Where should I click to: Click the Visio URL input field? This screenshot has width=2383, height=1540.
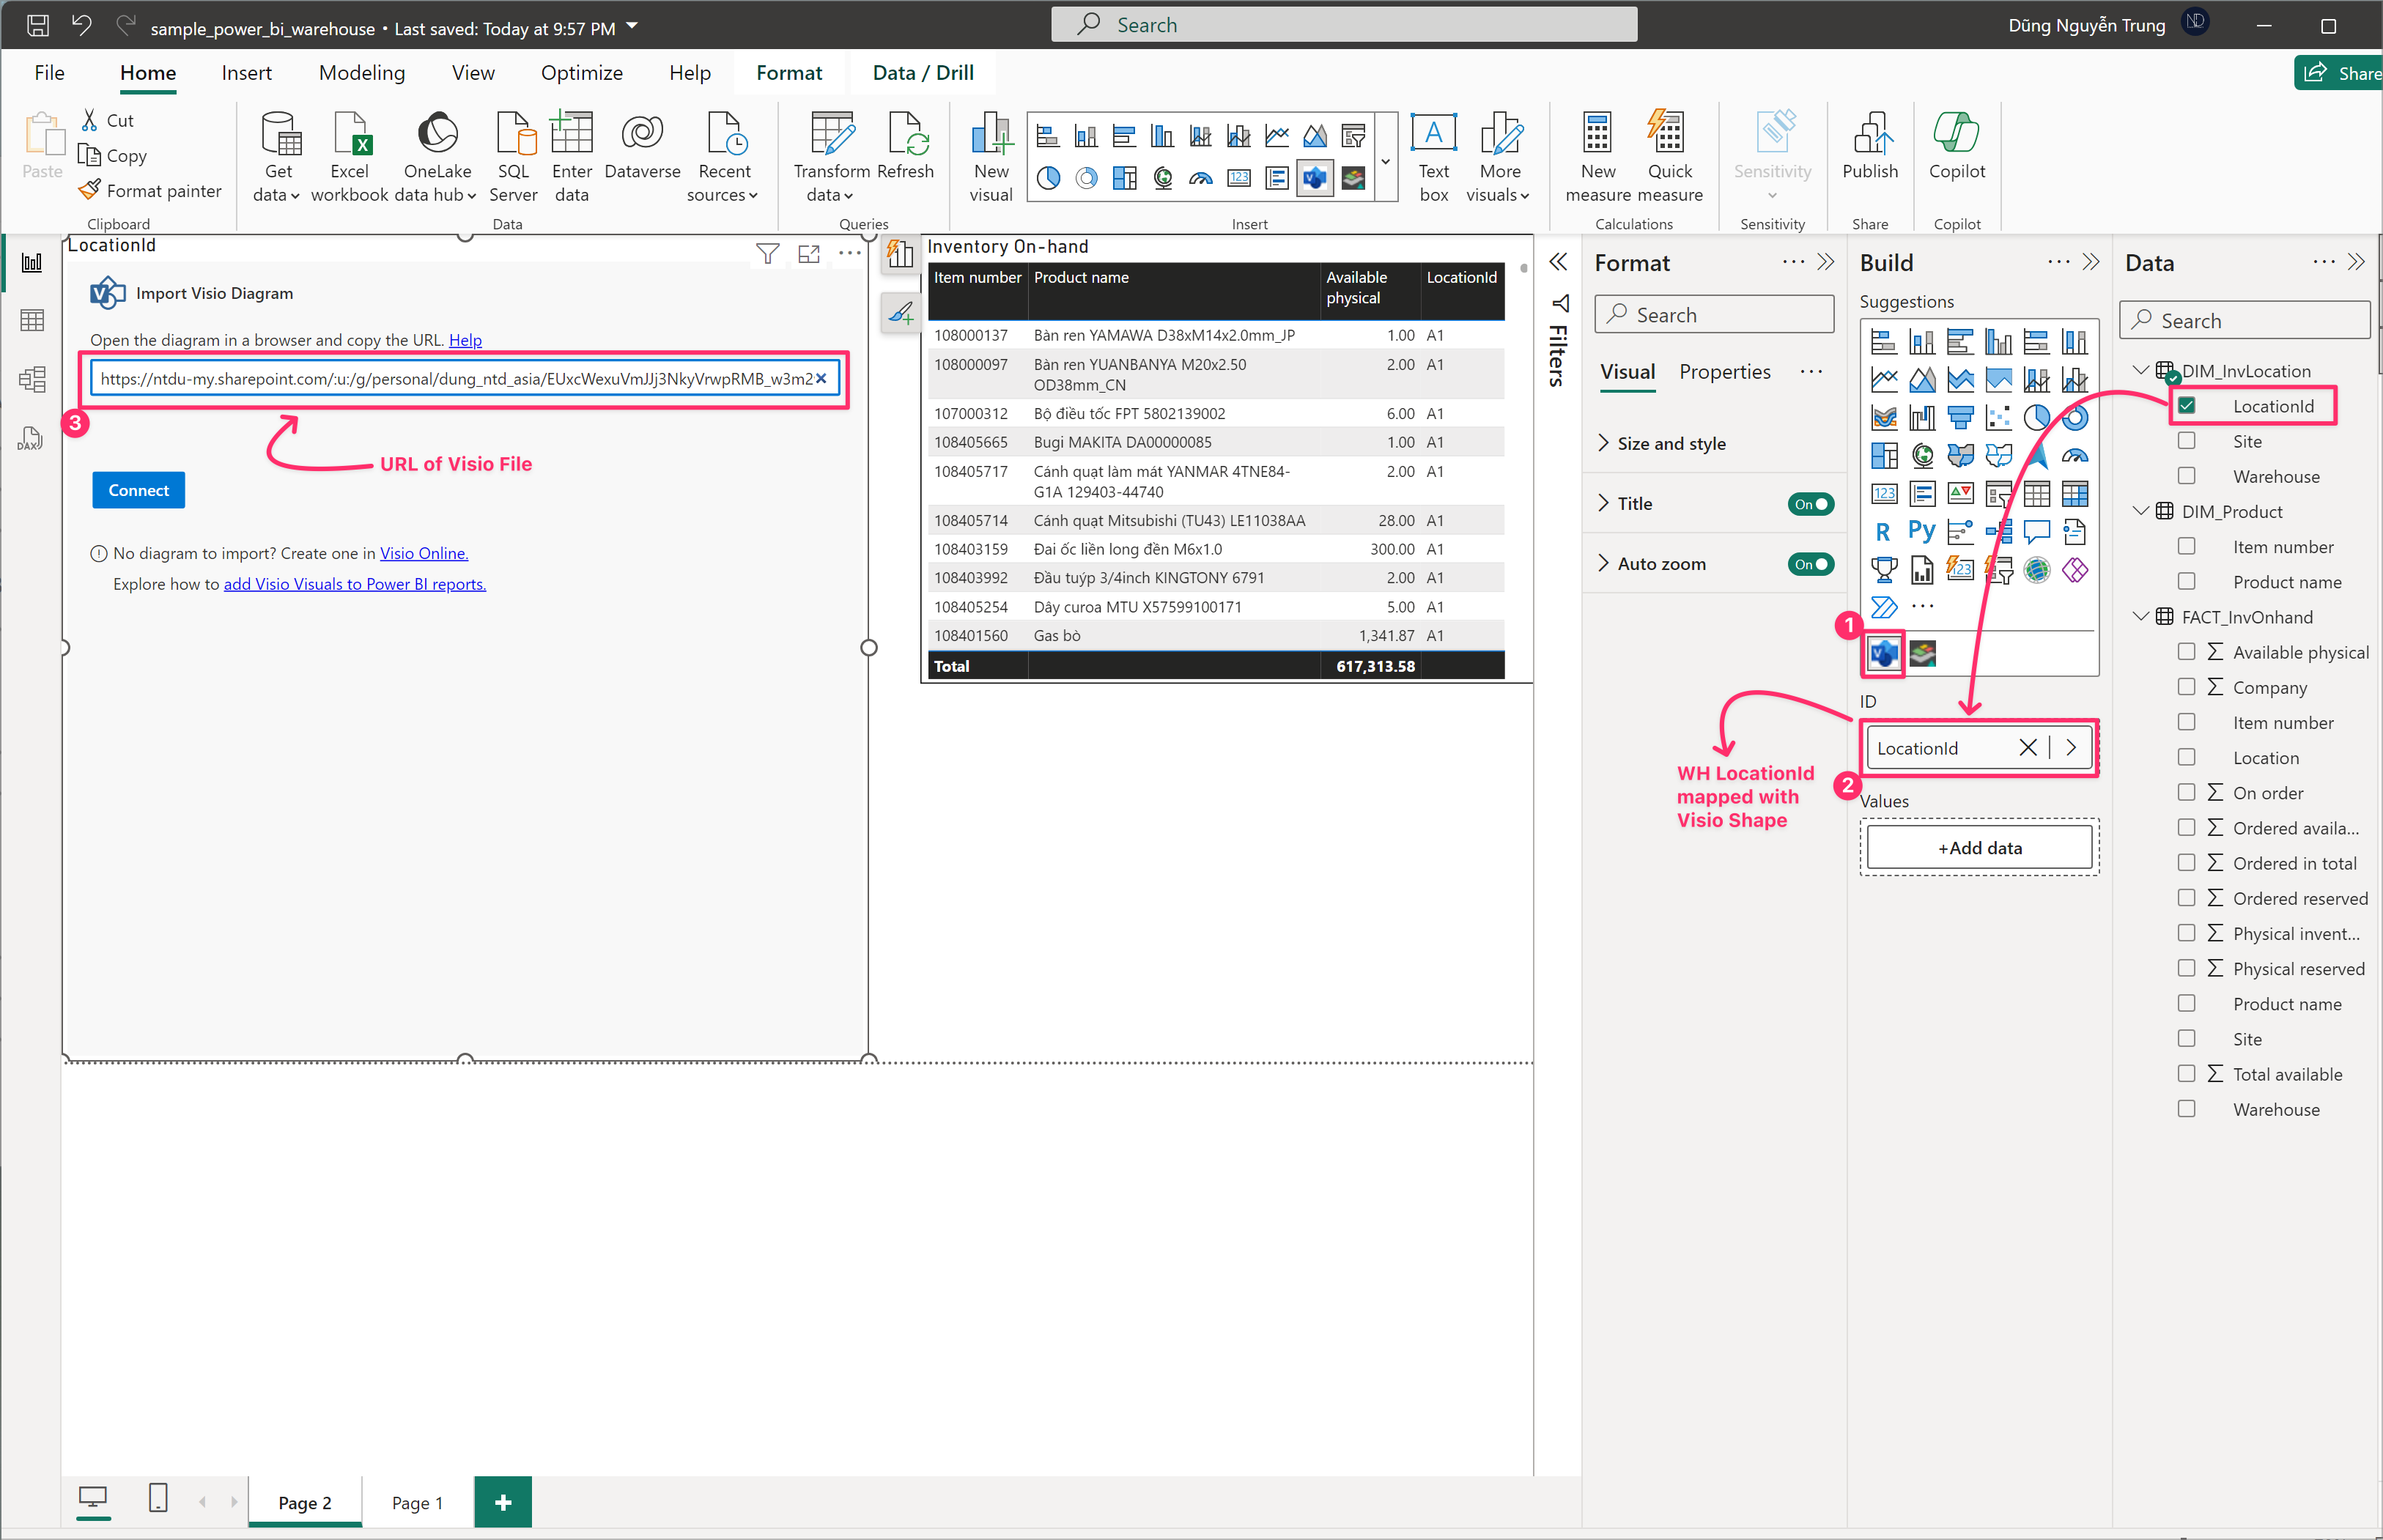click(x=455, y=379)
